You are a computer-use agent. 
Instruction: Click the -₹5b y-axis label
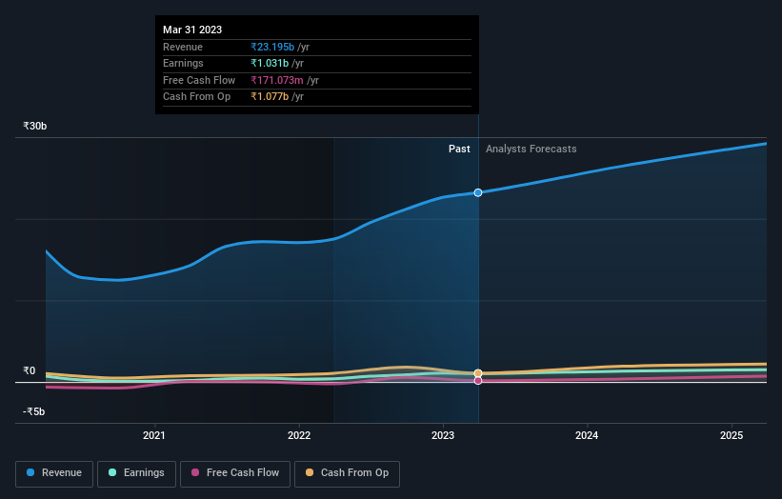coord(34,411)
